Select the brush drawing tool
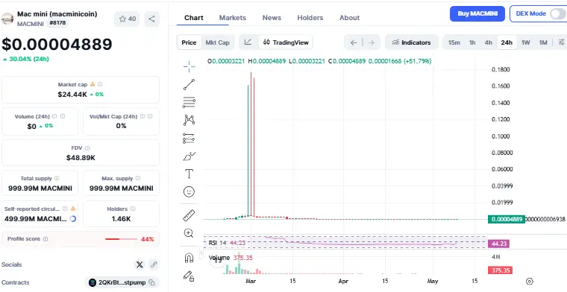 coord(189,156)
